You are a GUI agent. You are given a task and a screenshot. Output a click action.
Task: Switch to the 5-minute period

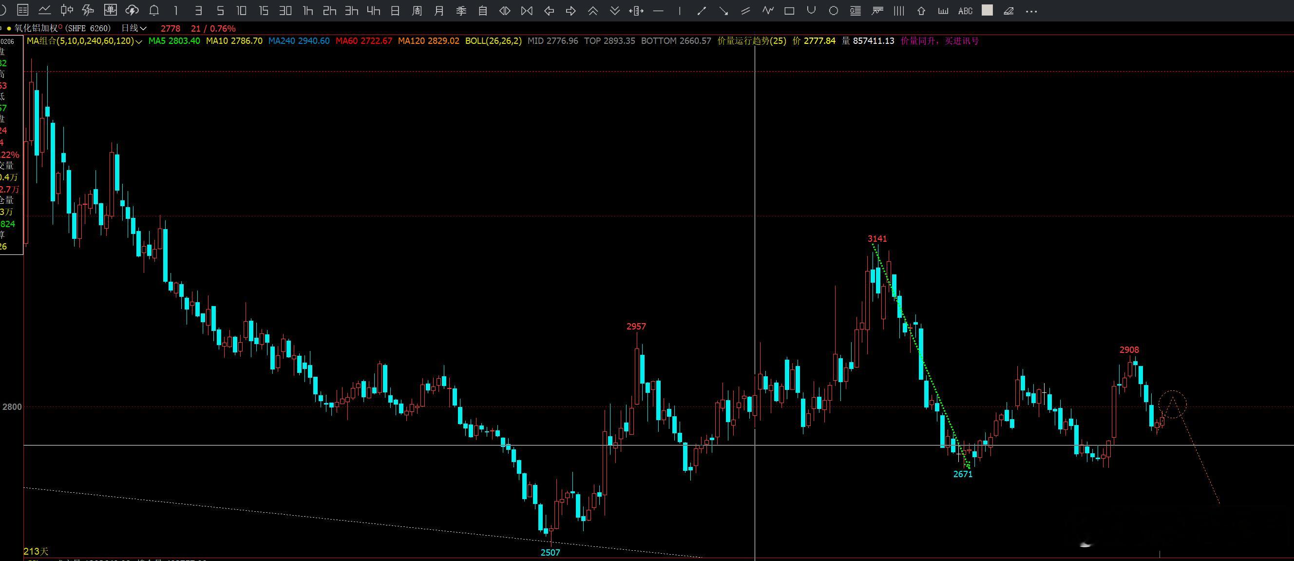click(220, 11)
